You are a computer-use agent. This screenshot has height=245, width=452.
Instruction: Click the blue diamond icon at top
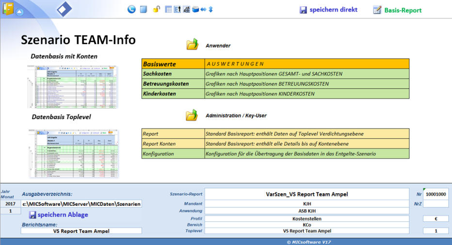coord(64,9)
